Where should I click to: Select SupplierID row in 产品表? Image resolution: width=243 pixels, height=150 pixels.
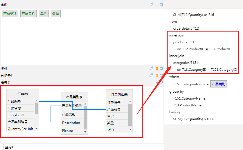pyautogui.click(x=21, y=115)
